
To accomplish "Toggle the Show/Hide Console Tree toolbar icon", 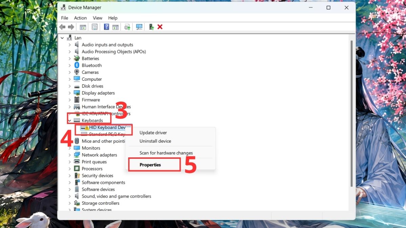I will pyautogui.click(x=83, y=27).
